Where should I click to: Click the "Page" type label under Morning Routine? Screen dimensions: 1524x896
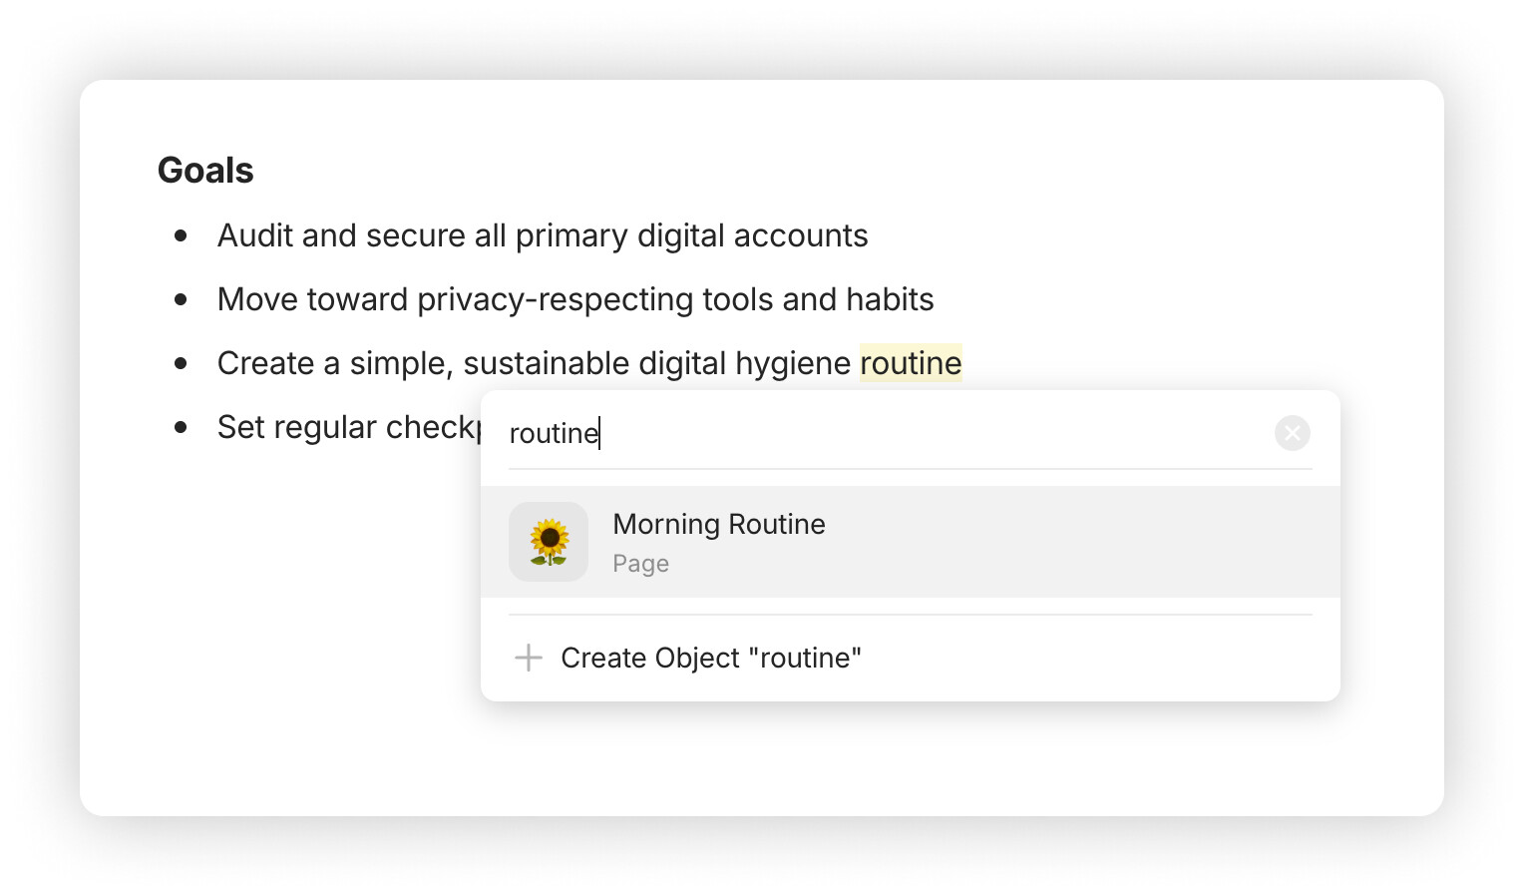pos(640,564)
